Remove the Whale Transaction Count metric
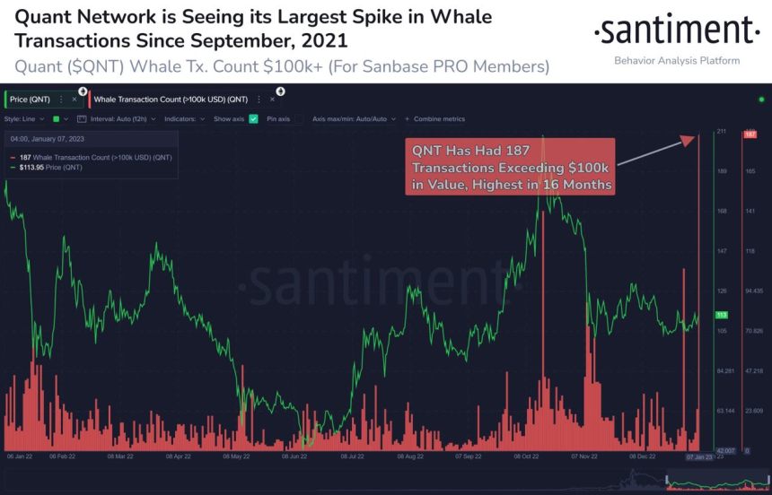The image size is (772, 495). 272,100
